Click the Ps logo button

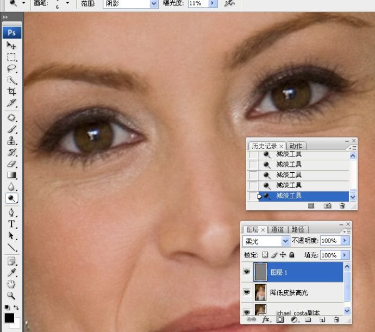[x=12, y=33]
